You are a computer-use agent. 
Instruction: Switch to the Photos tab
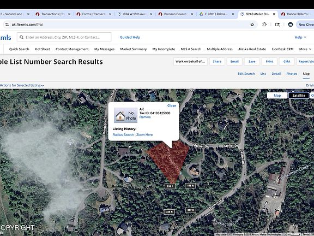pos(292,74)
